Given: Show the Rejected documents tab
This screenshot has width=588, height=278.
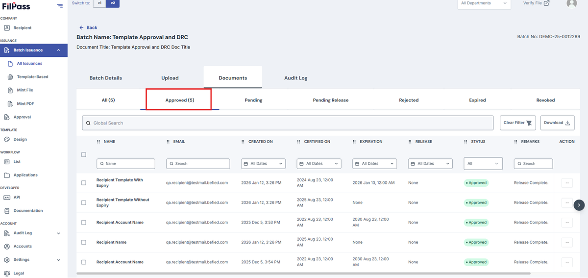Looking at the screenshot, I should (x=409, y=100).
